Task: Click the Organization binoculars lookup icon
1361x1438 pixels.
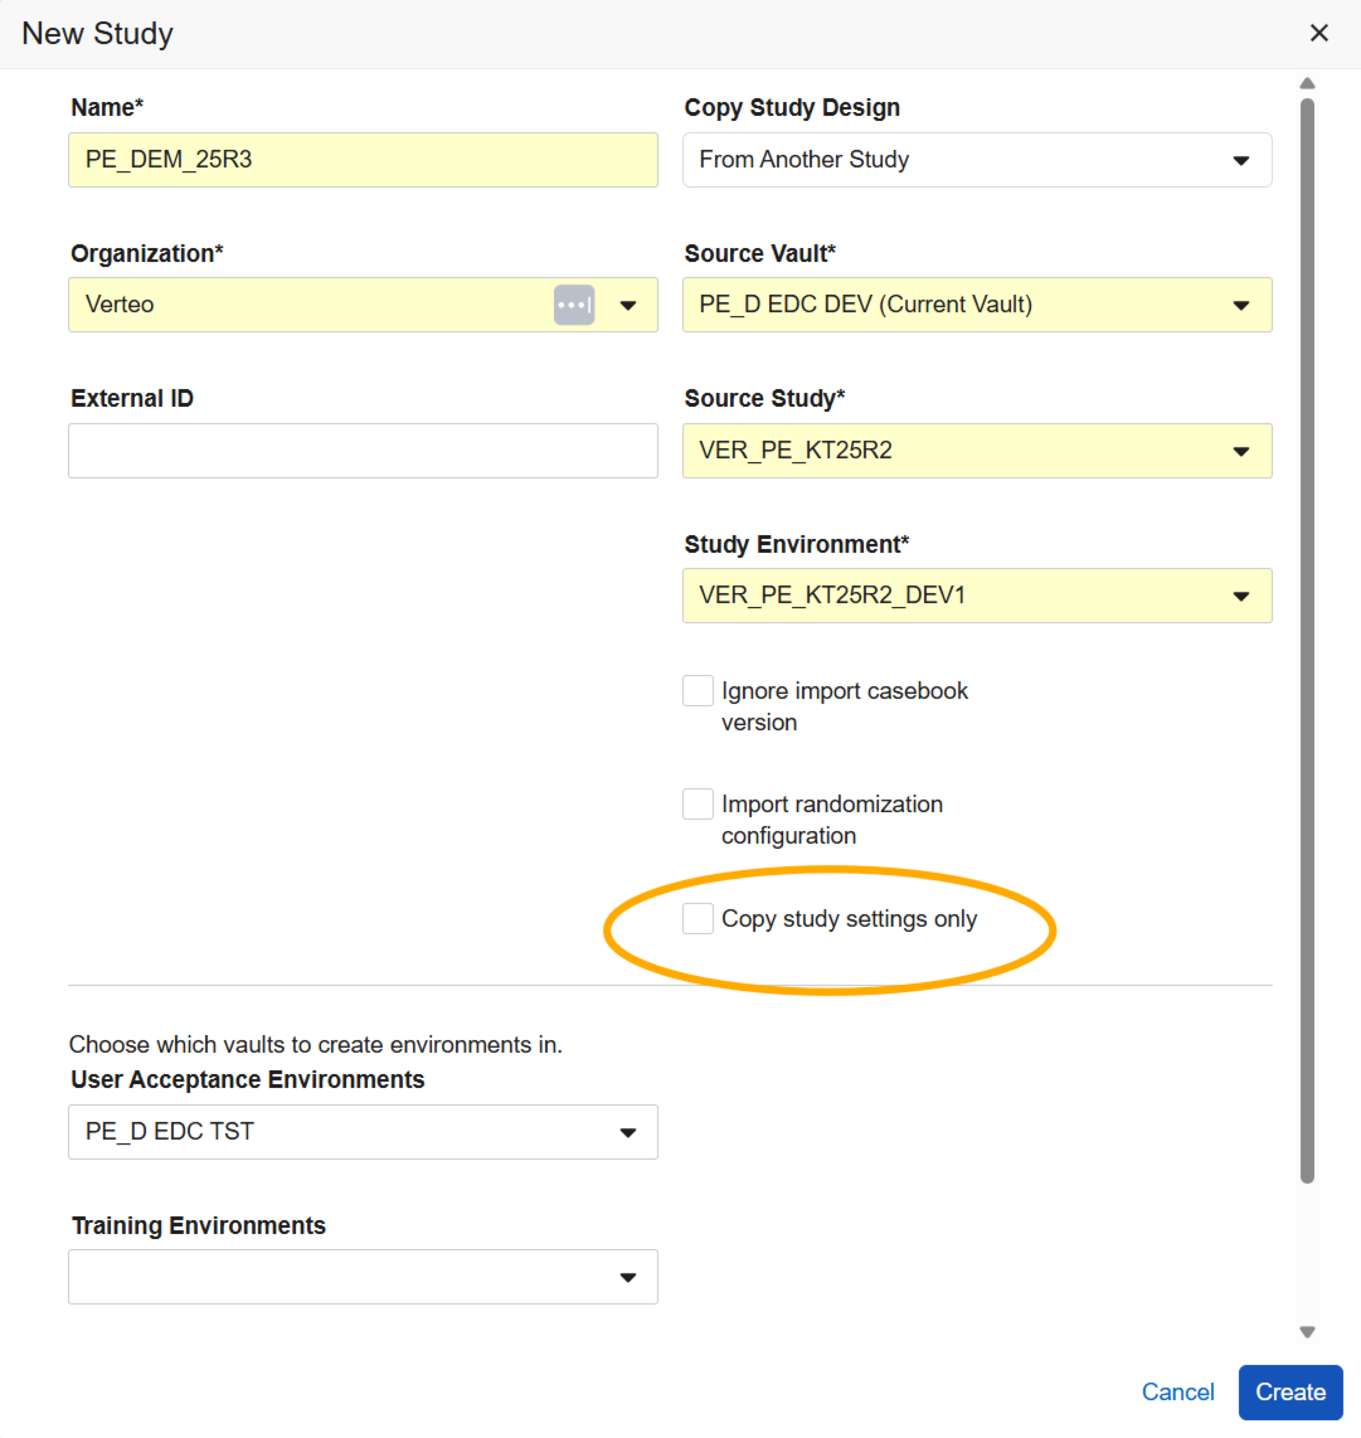Action: pos(574,305)
